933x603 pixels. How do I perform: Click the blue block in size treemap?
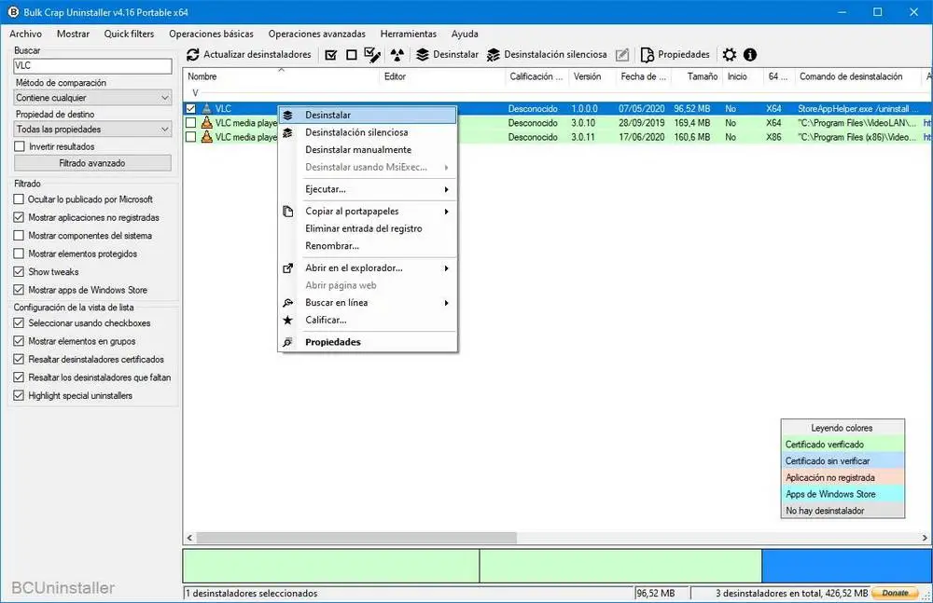click(847, 566)
